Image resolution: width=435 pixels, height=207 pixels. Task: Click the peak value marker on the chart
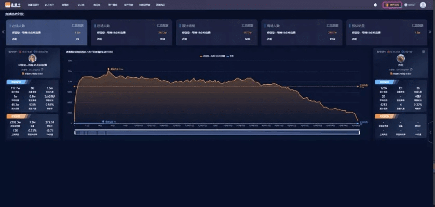coord(108,69)
